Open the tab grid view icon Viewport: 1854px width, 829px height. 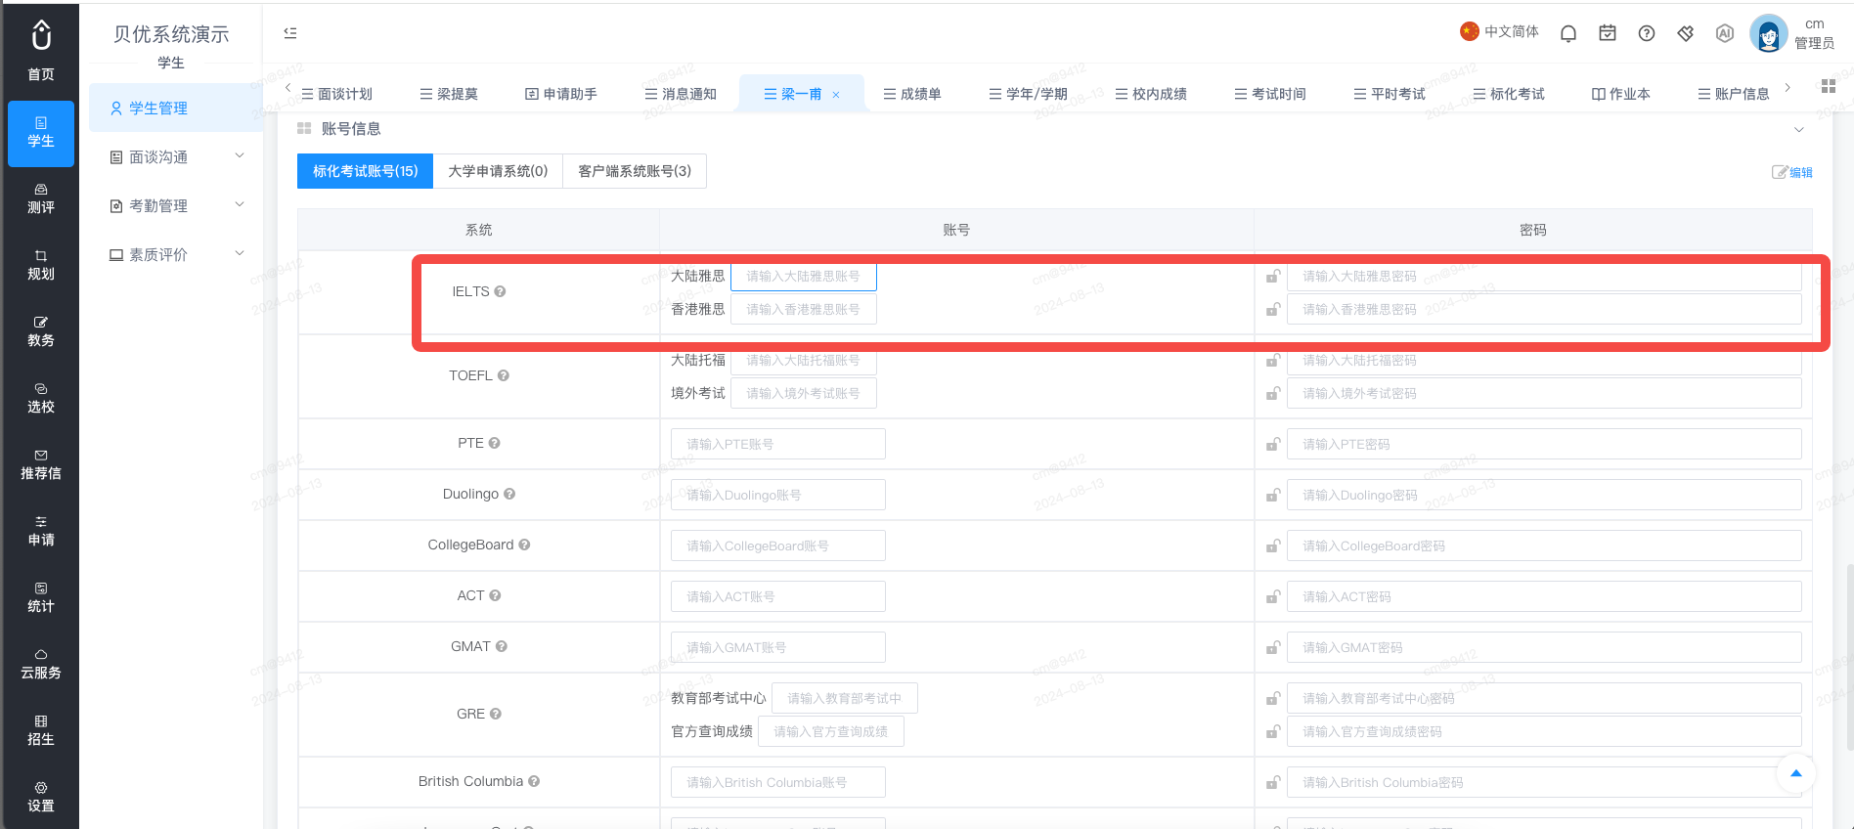[x=1829, y=86]
